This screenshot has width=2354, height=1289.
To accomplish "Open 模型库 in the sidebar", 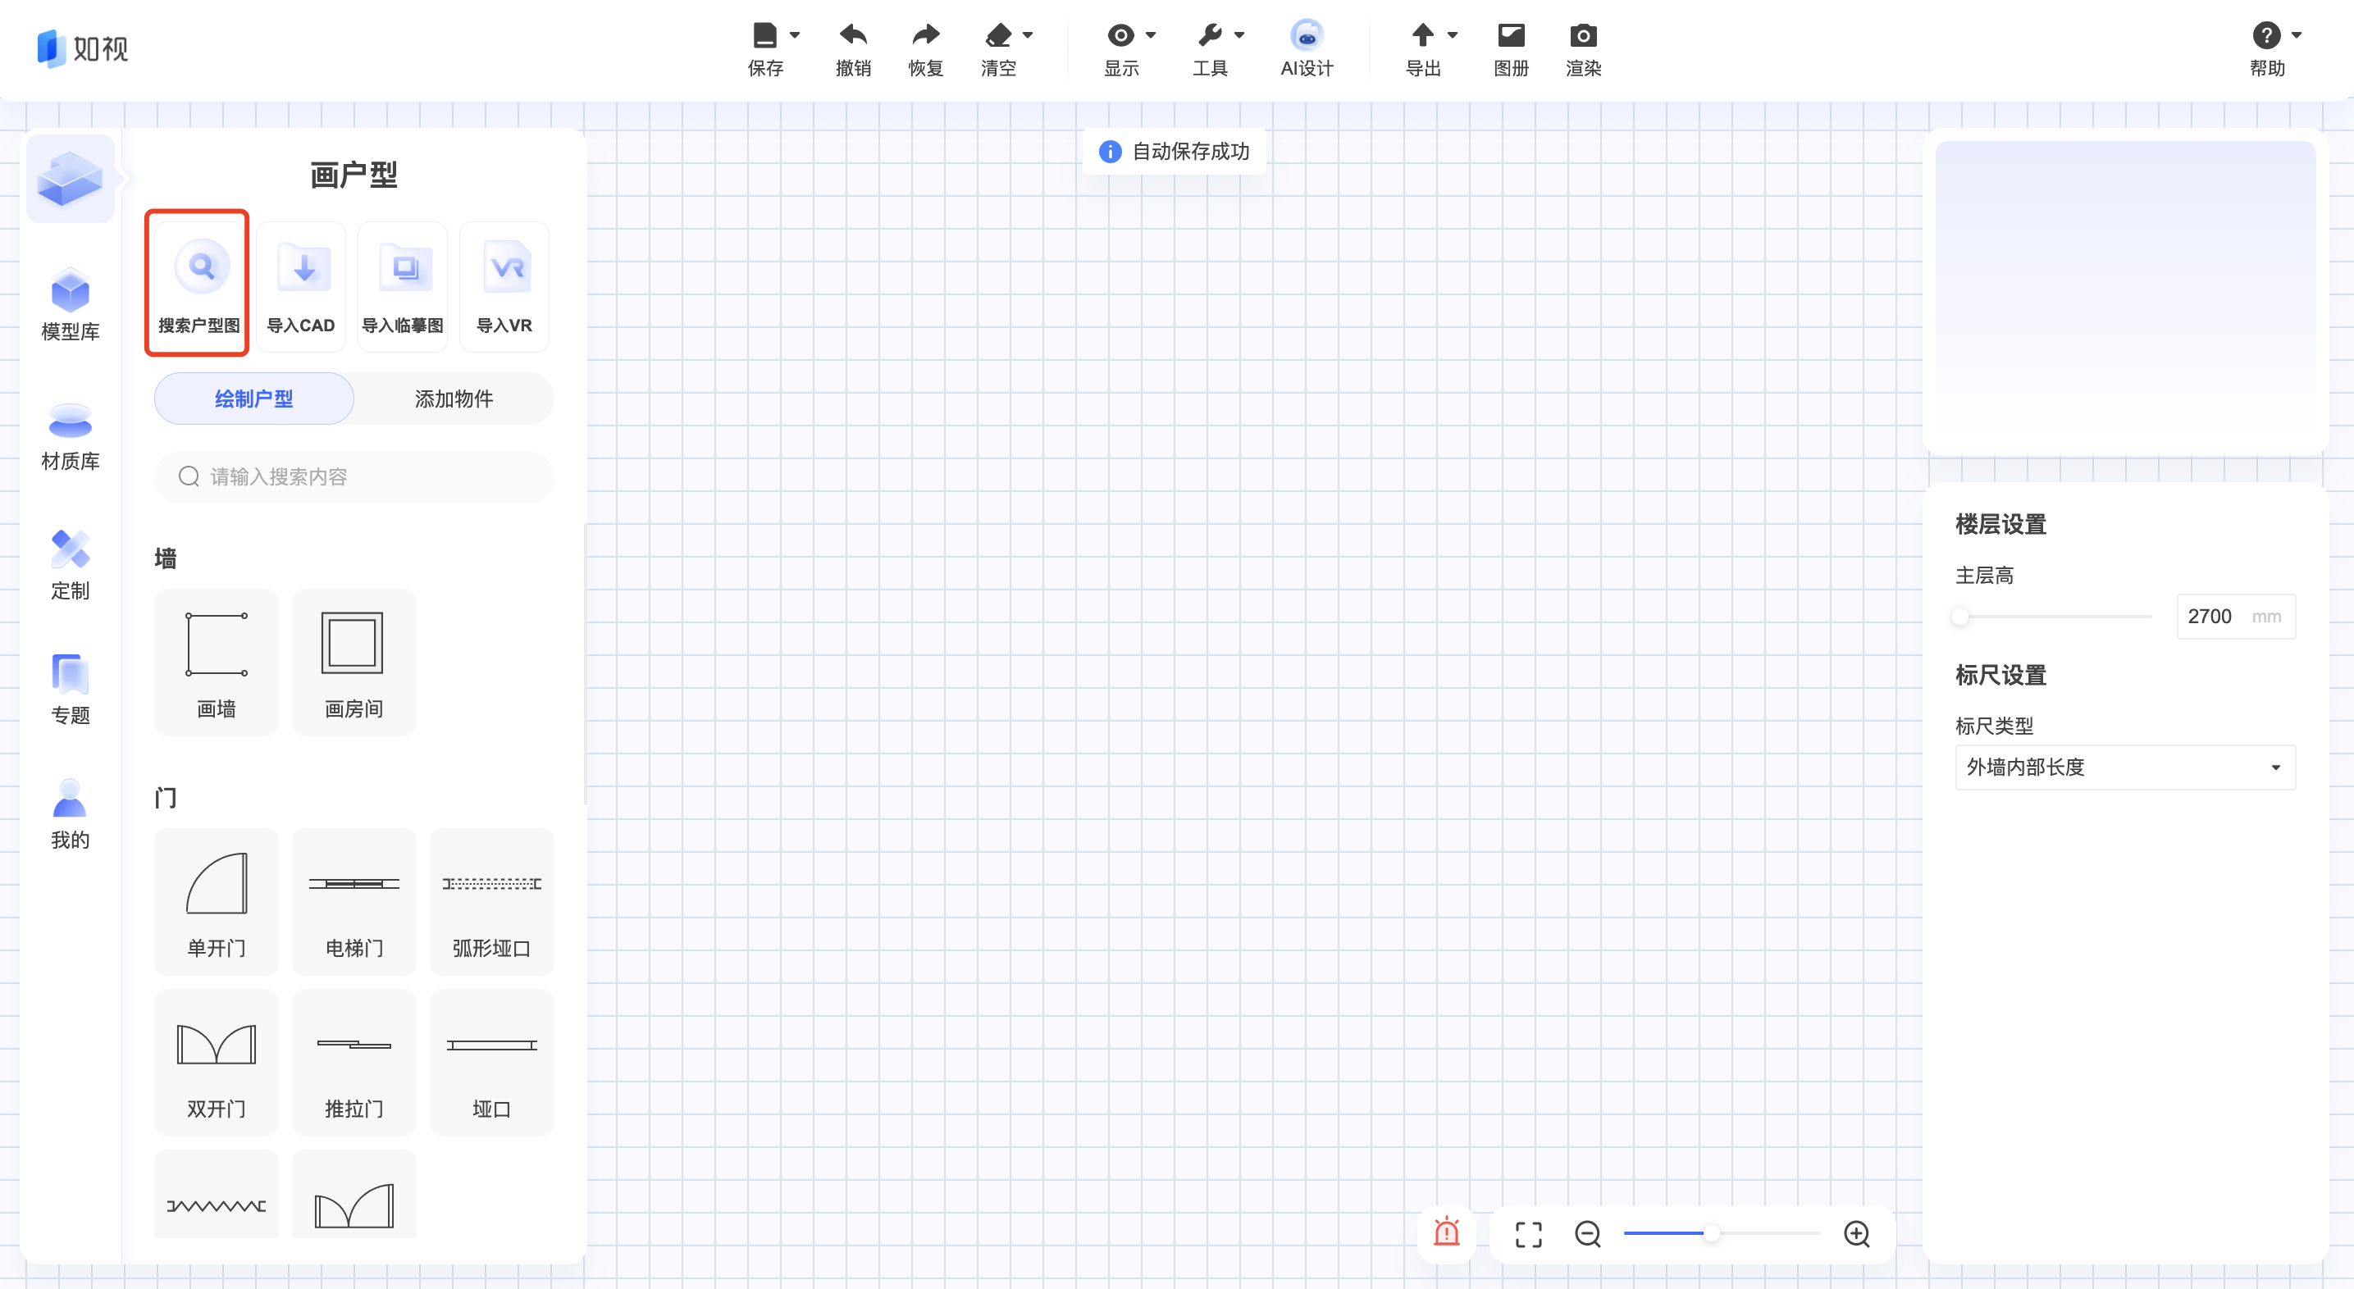I will click(71, 304).
